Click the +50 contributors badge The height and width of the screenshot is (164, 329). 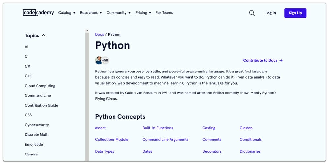105,60
